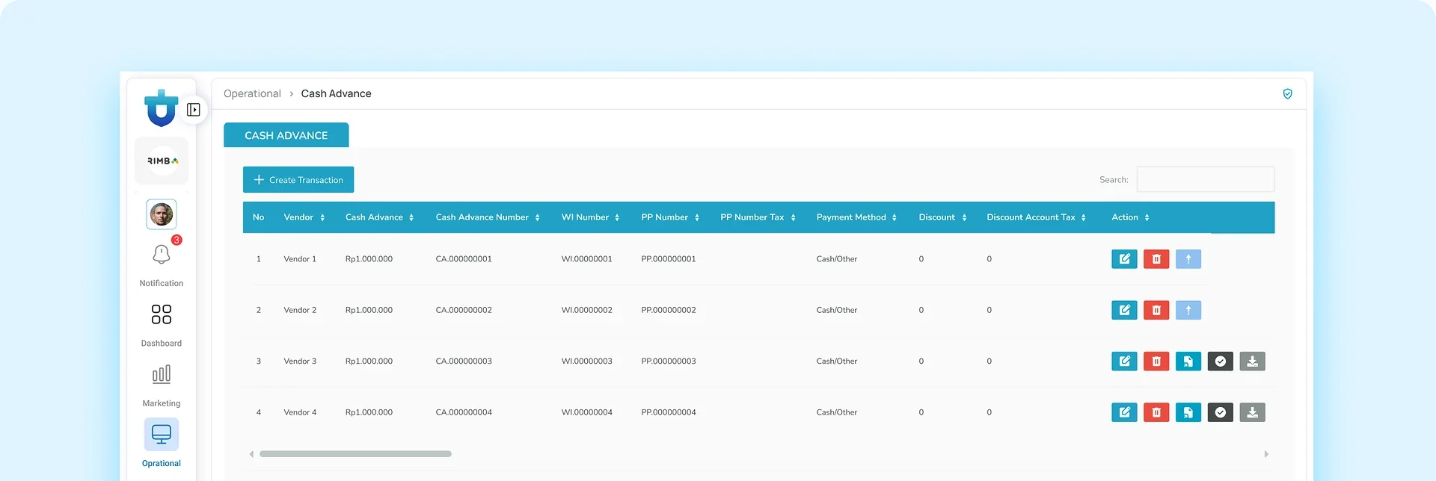Select the CASH ADVANCE tab

tap(286, 135)
